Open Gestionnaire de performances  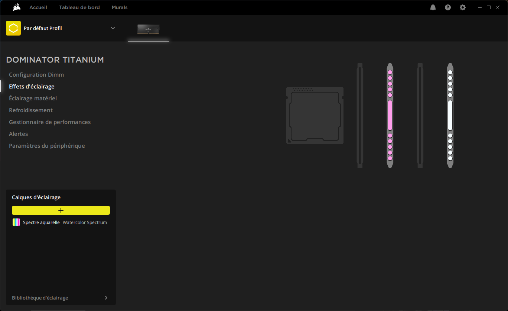(x=50, y=122)
